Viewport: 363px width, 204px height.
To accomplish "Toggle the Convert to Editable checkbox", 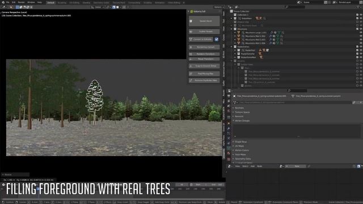I will pos(217,39).
